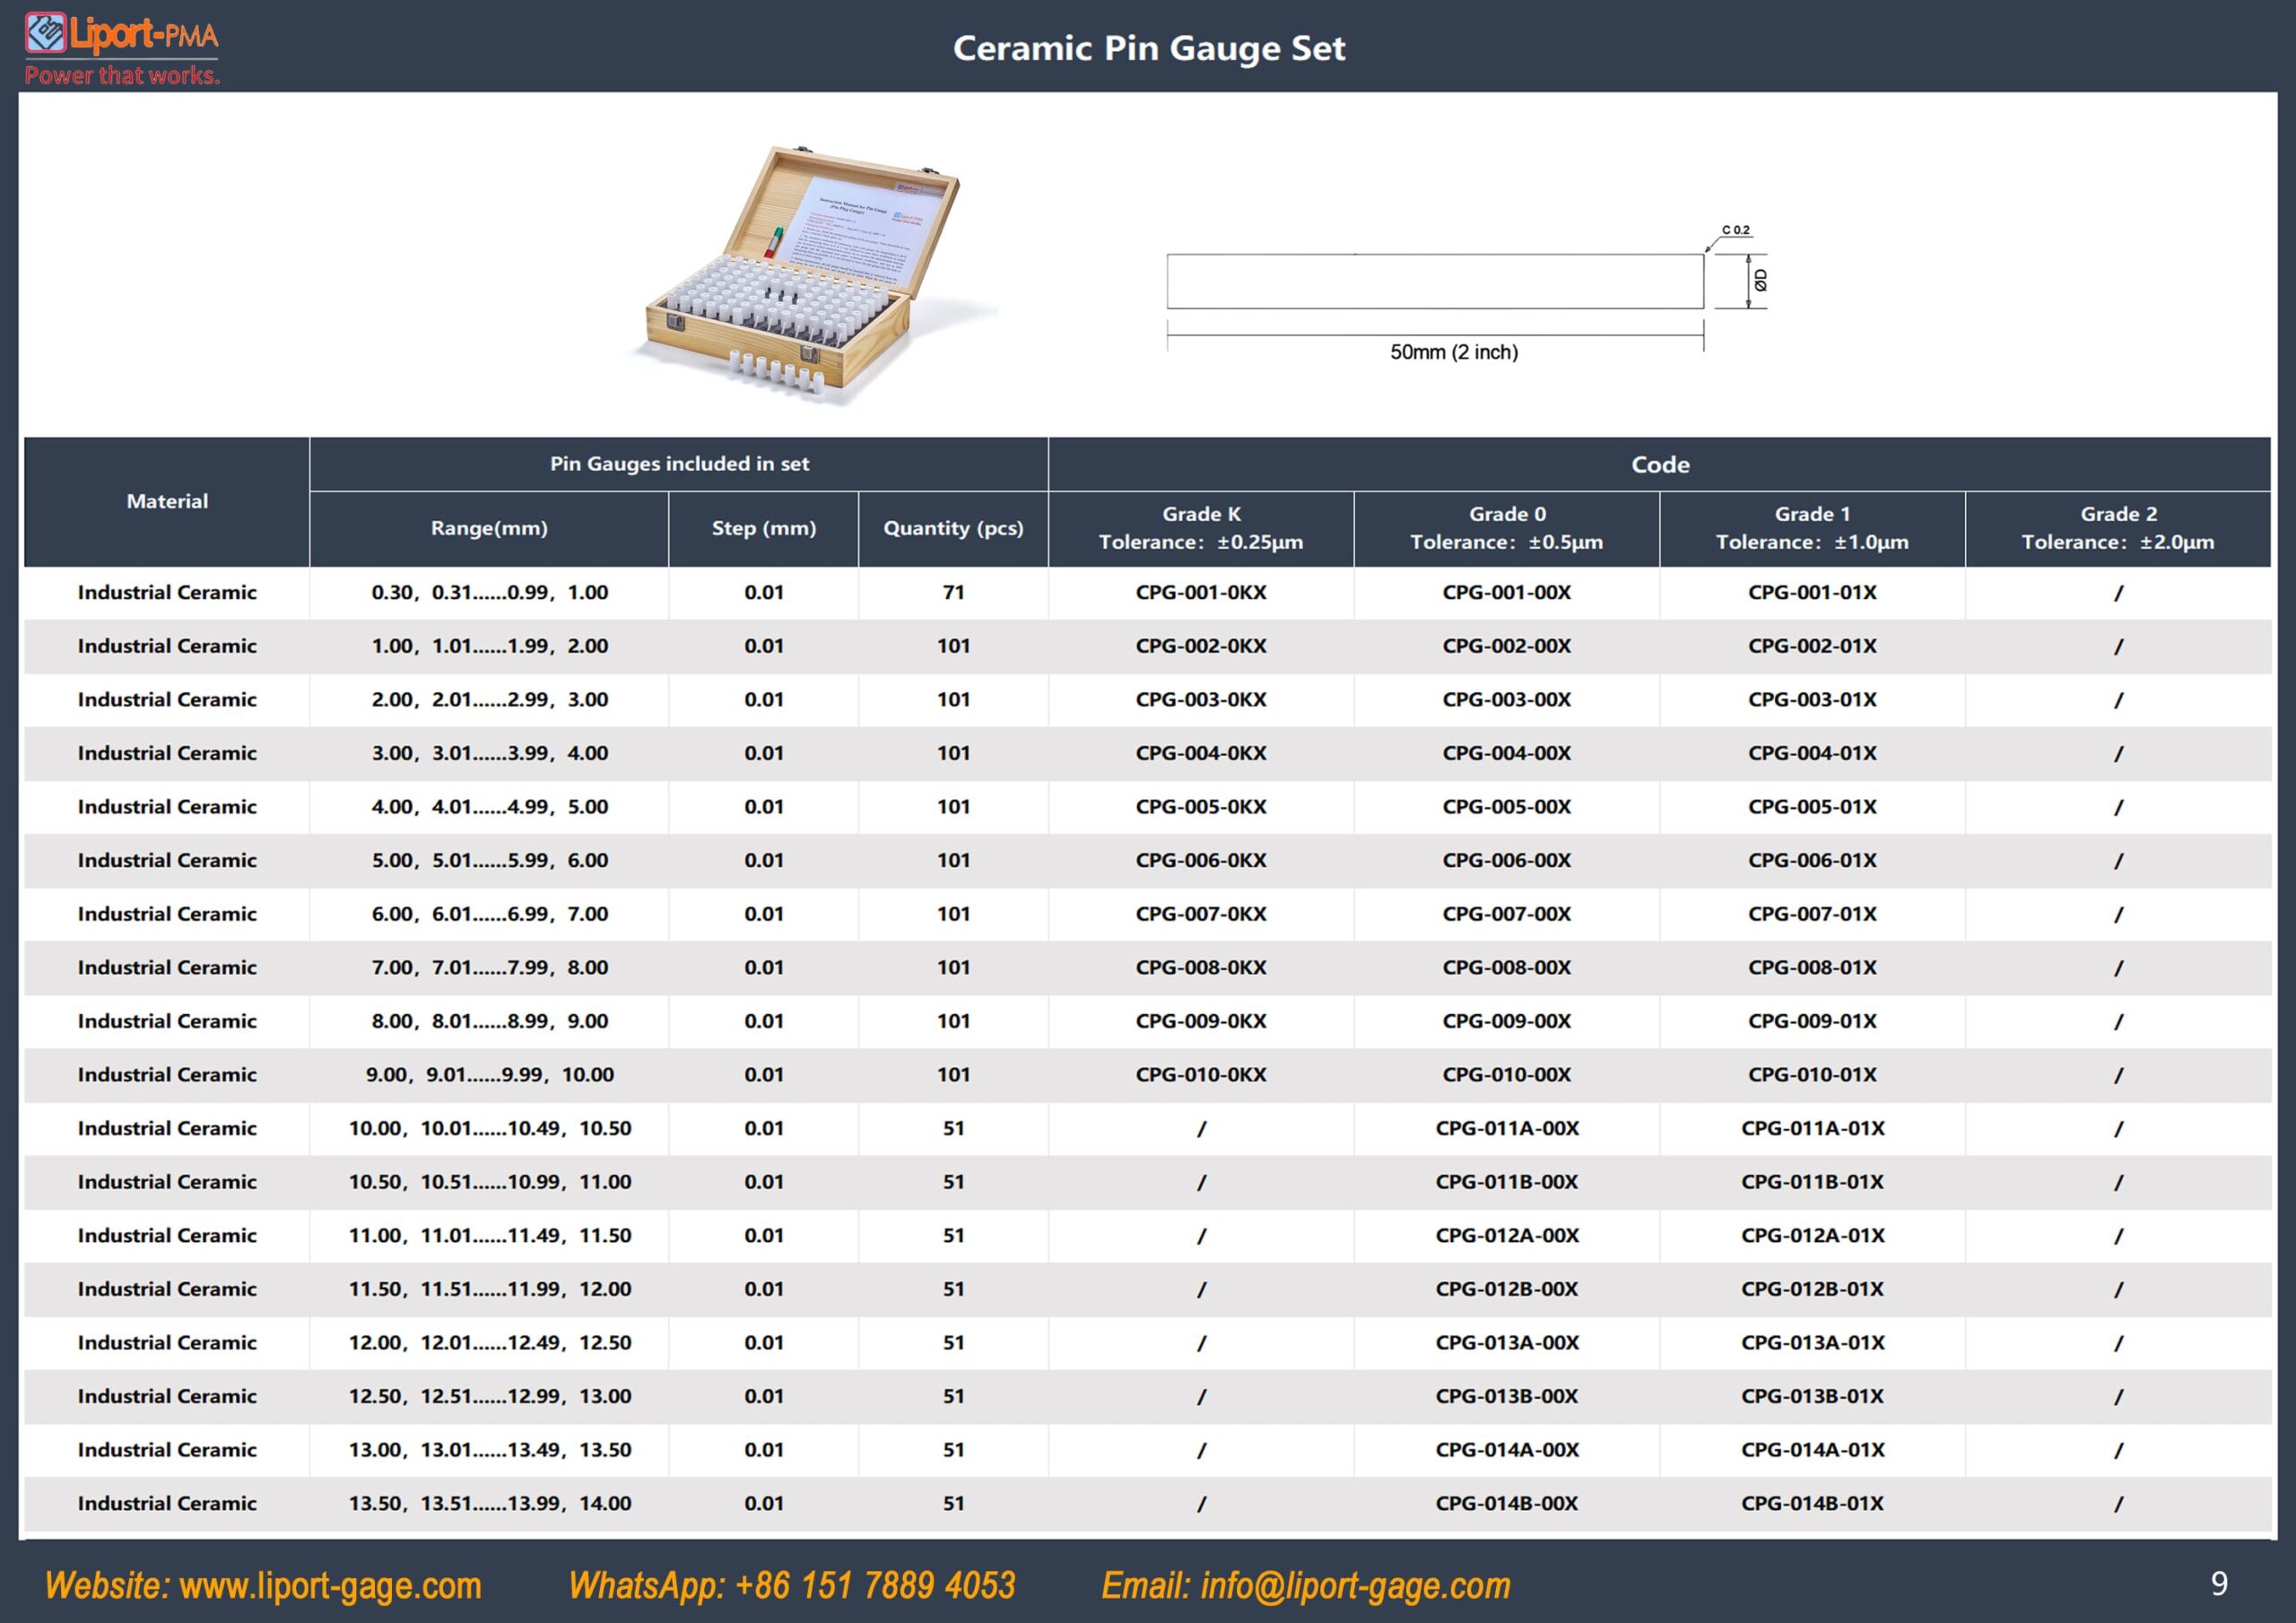Click the page number 9
The image size is (2296, 1623).
2219,1584
